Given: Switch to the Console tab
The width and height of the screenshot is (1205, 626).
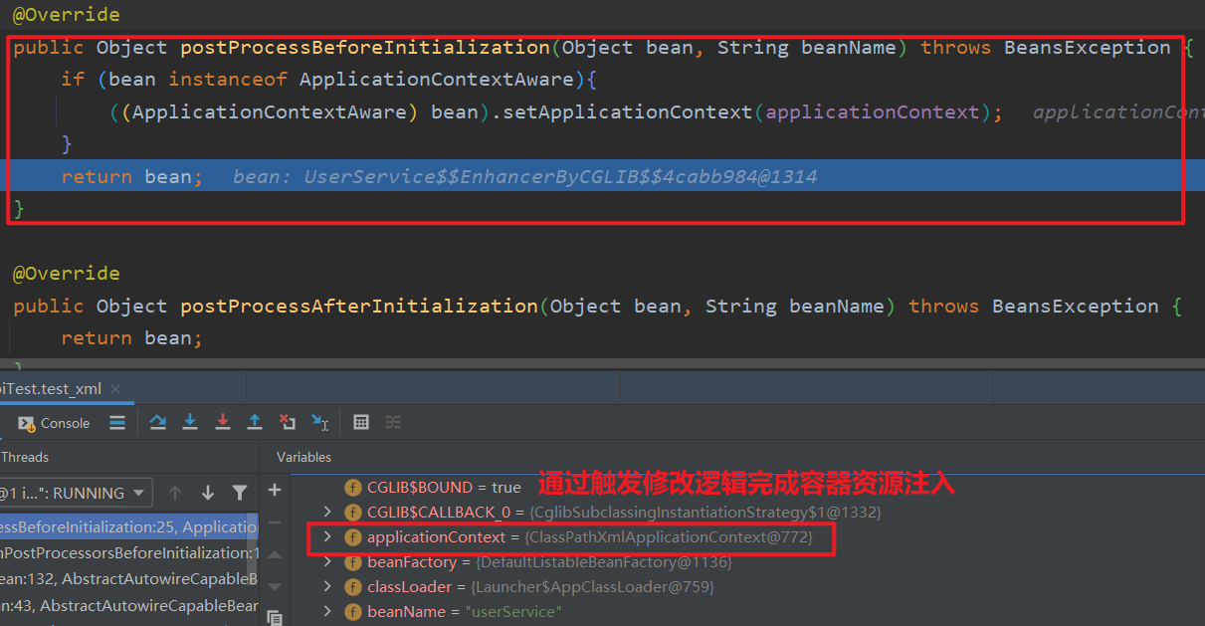Looking at the screenshot, I should [x=55, y=423].
